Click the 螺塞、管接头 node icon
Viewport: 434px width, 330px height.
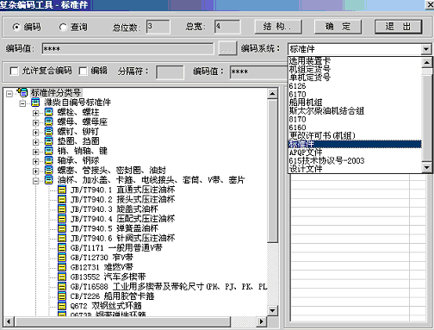pos(49,171)
